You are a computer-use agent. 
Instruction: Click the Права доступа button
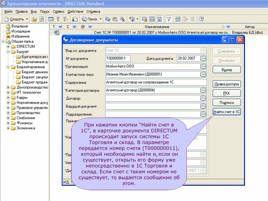coord(227,84)
